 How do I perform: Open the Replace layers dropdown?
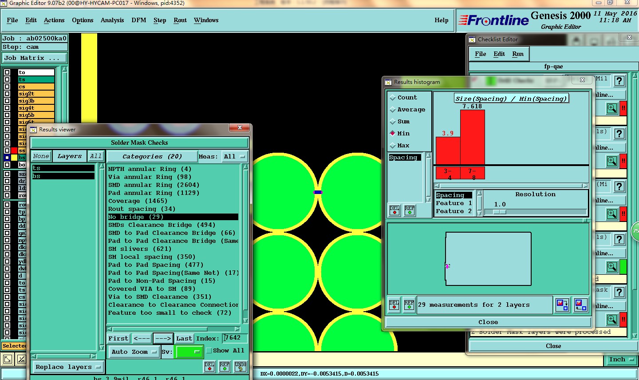click(x=68, y=367)
